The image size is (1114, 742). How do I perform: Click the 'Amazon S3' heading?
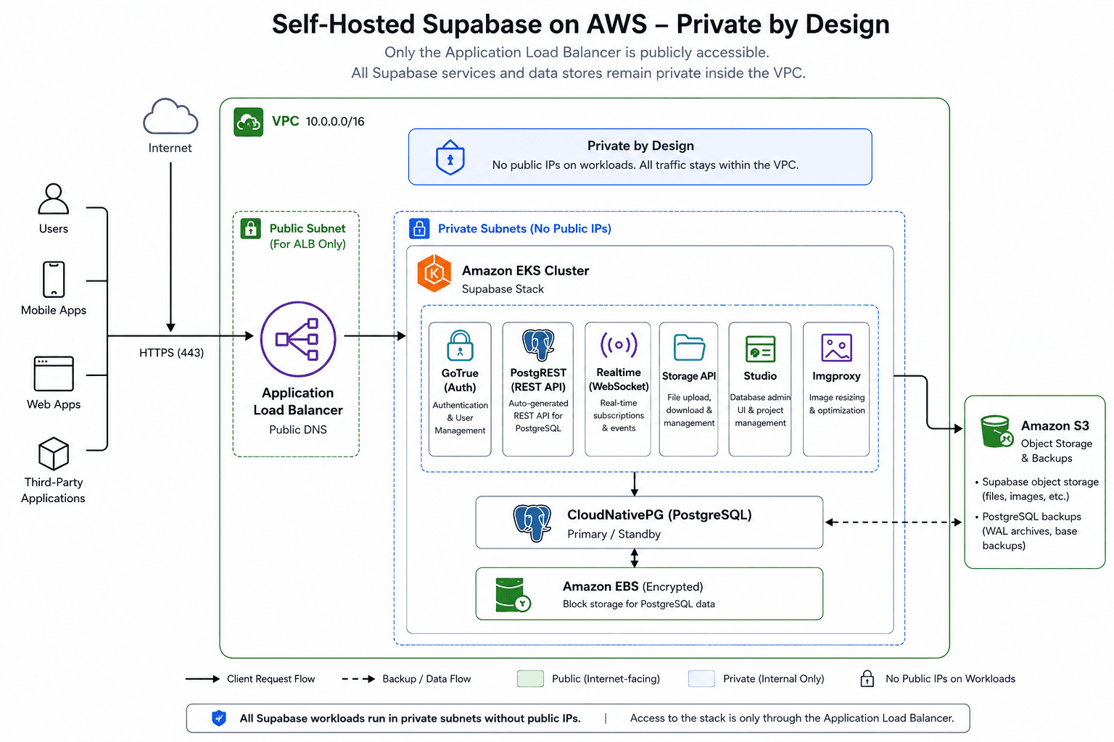pos(1055,426)
